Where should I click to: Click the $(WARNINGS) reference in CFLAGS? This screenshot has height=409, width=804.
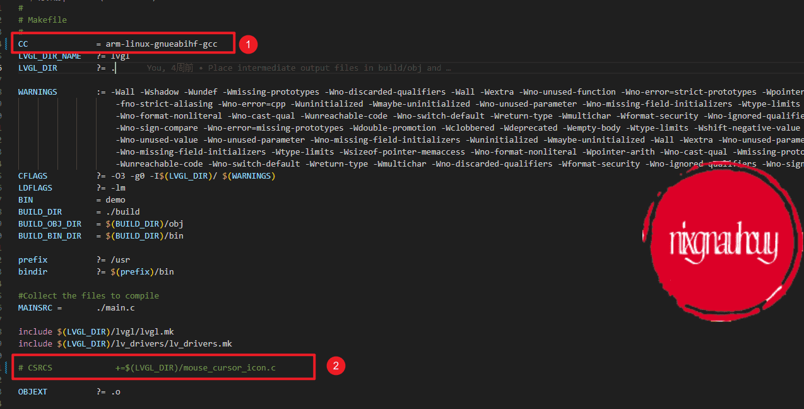tap(249, 175)
